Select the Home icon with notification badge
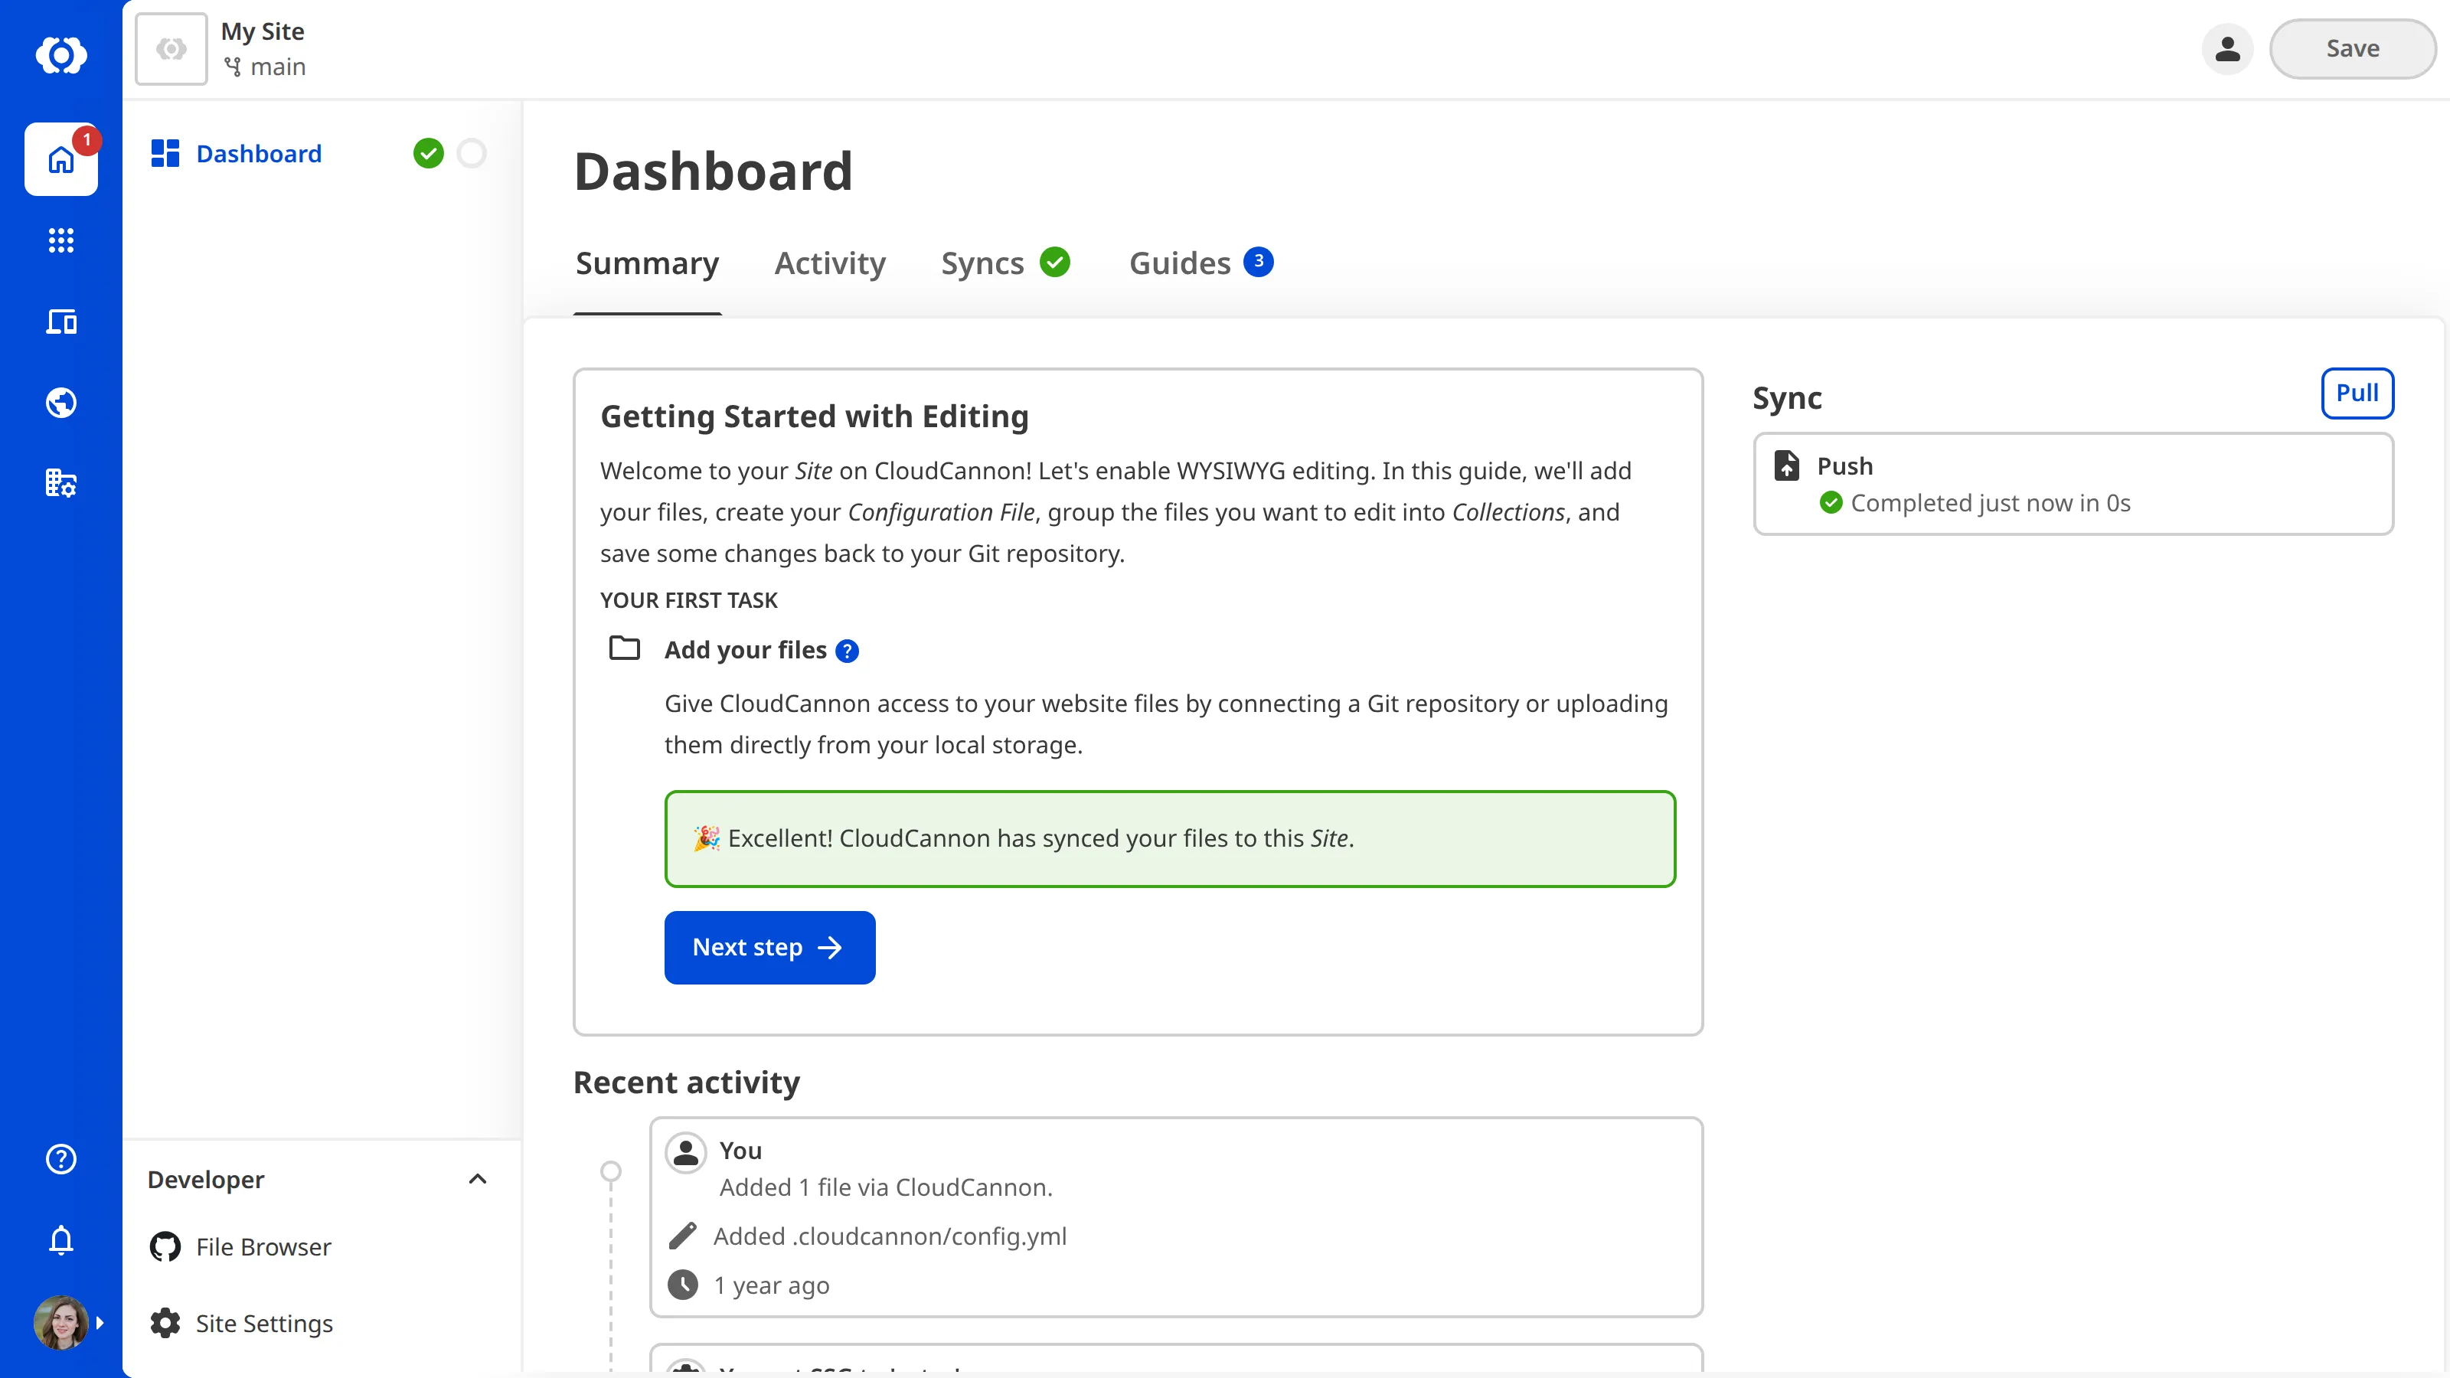Viewport: 2450px width, 1378px height. 61,158
